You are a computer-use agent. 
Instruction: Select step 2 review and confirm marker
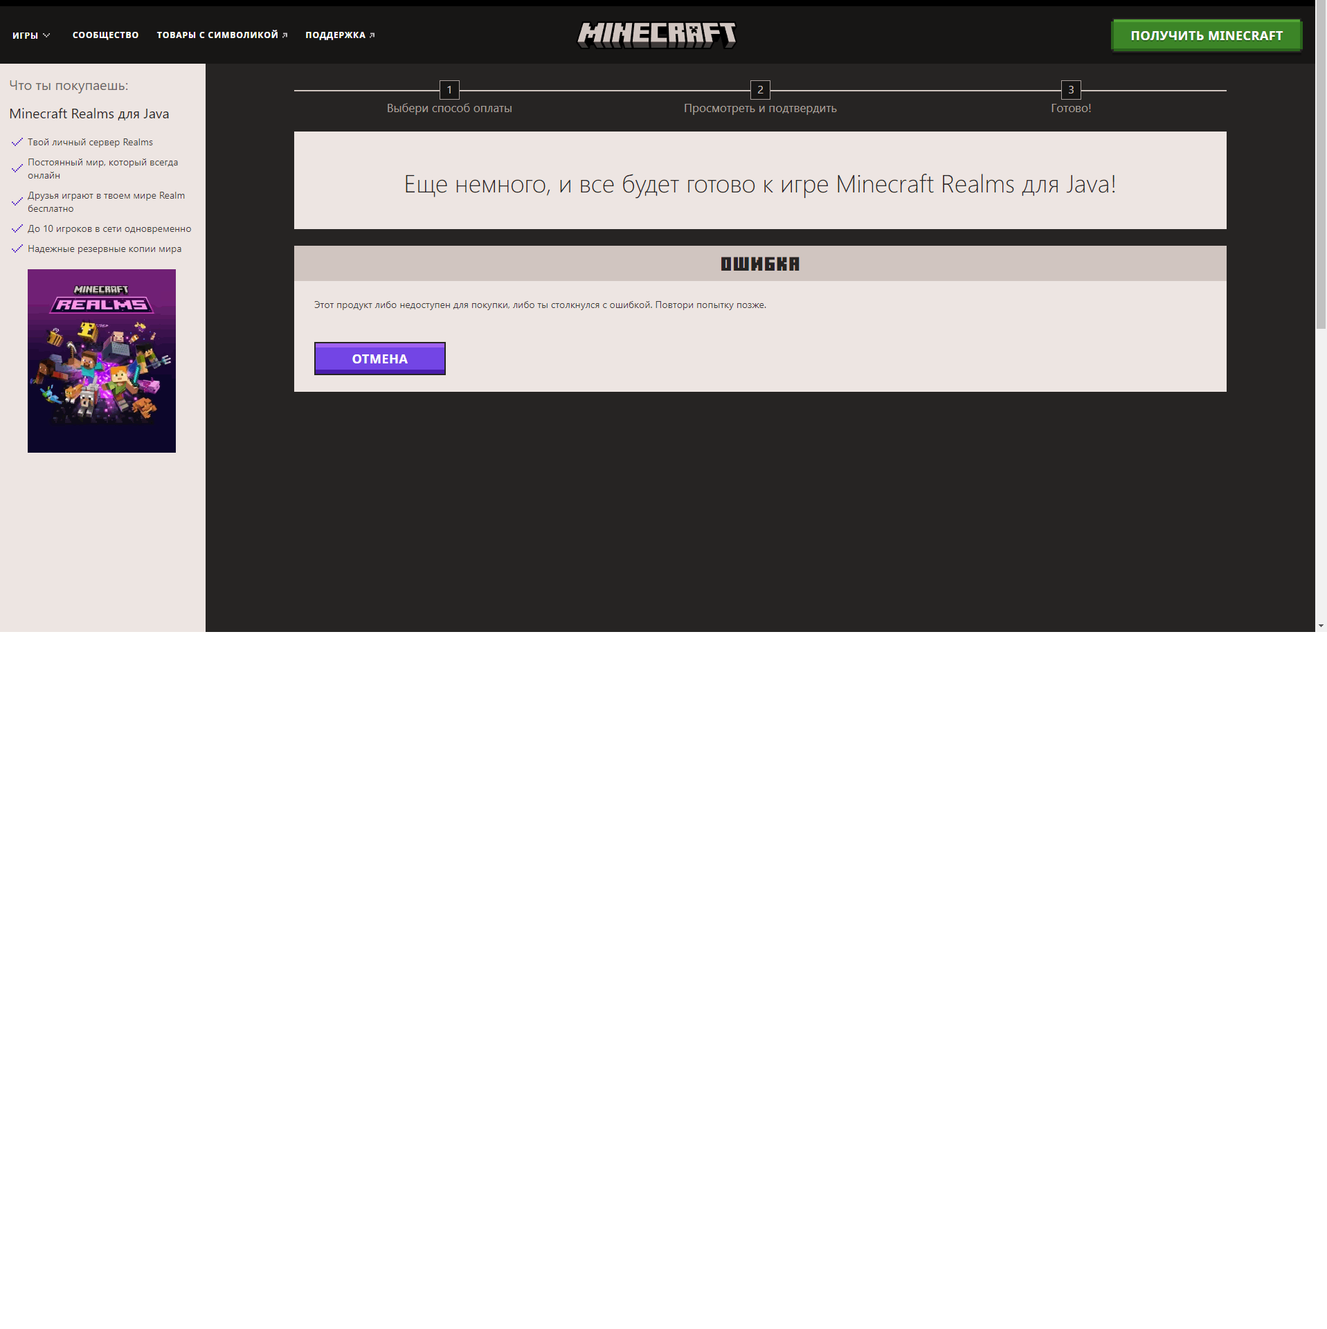760,89
